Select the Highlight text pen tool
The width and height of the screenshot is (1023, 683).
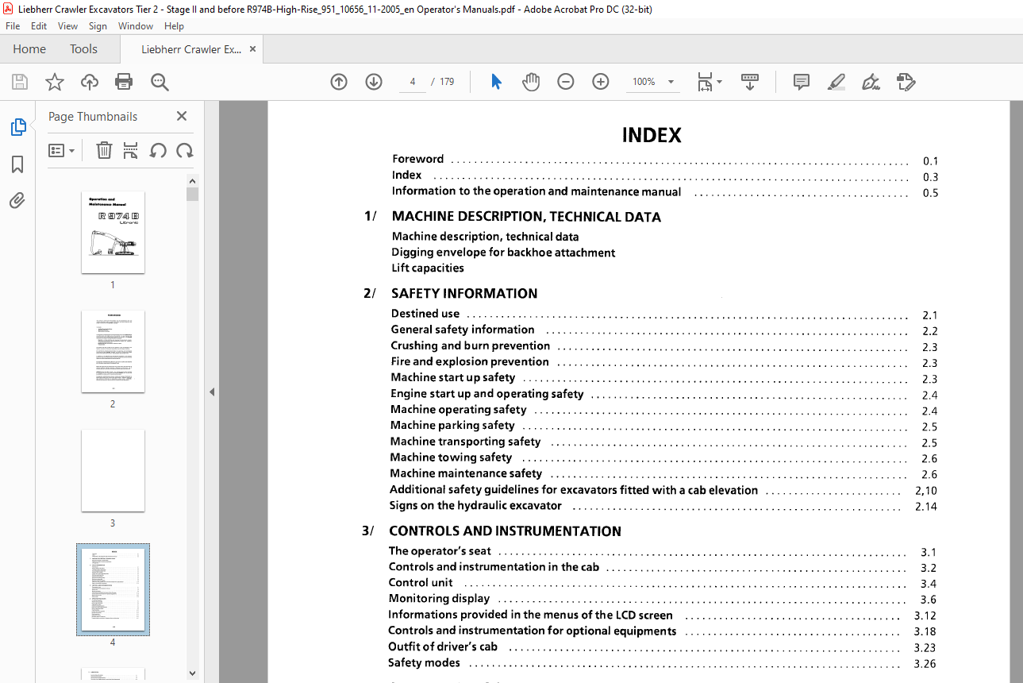click(836, 82)
